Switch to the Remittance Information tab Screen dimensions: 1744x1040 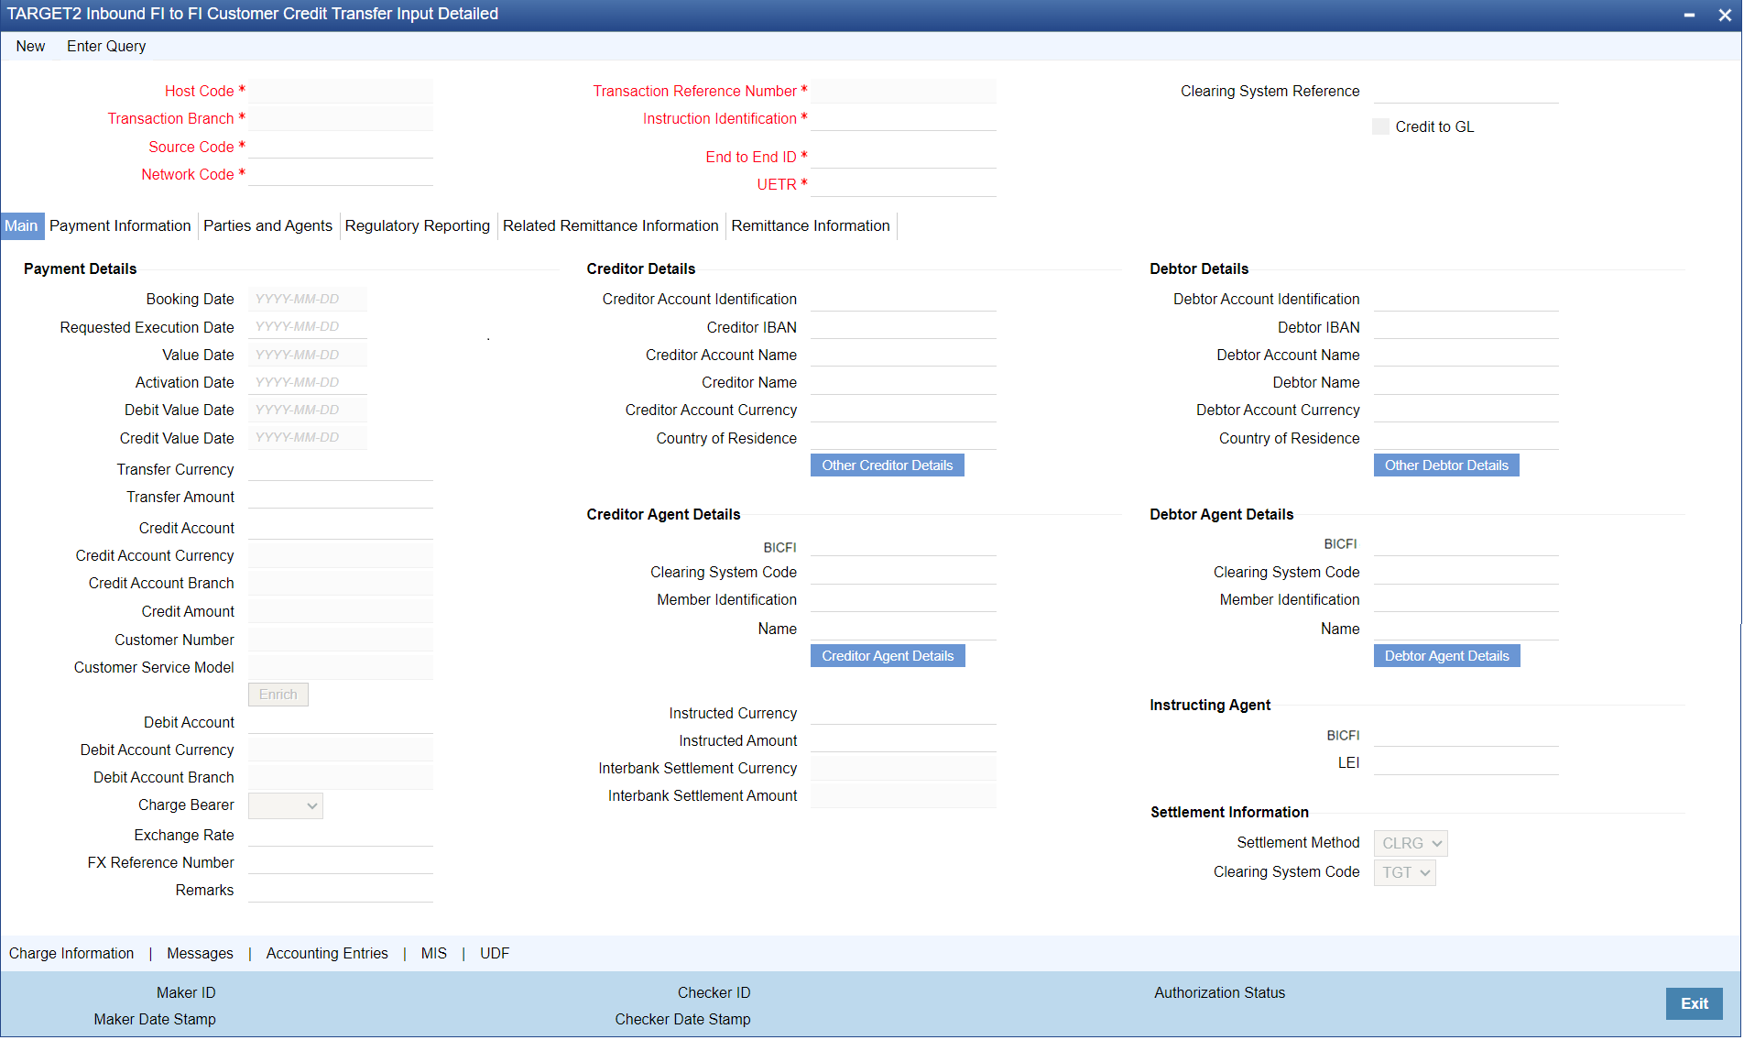click(811, 226)
